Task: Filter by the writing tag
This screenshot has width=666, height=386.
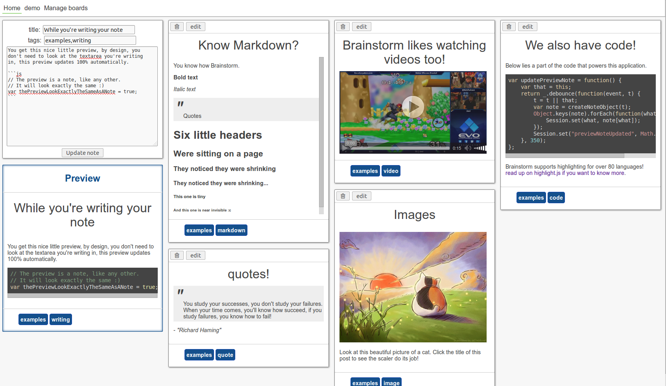Action: [x=61, y=320]
